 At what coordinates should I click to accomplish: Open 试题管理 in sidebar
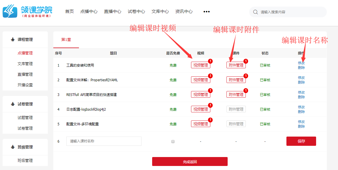25,118
